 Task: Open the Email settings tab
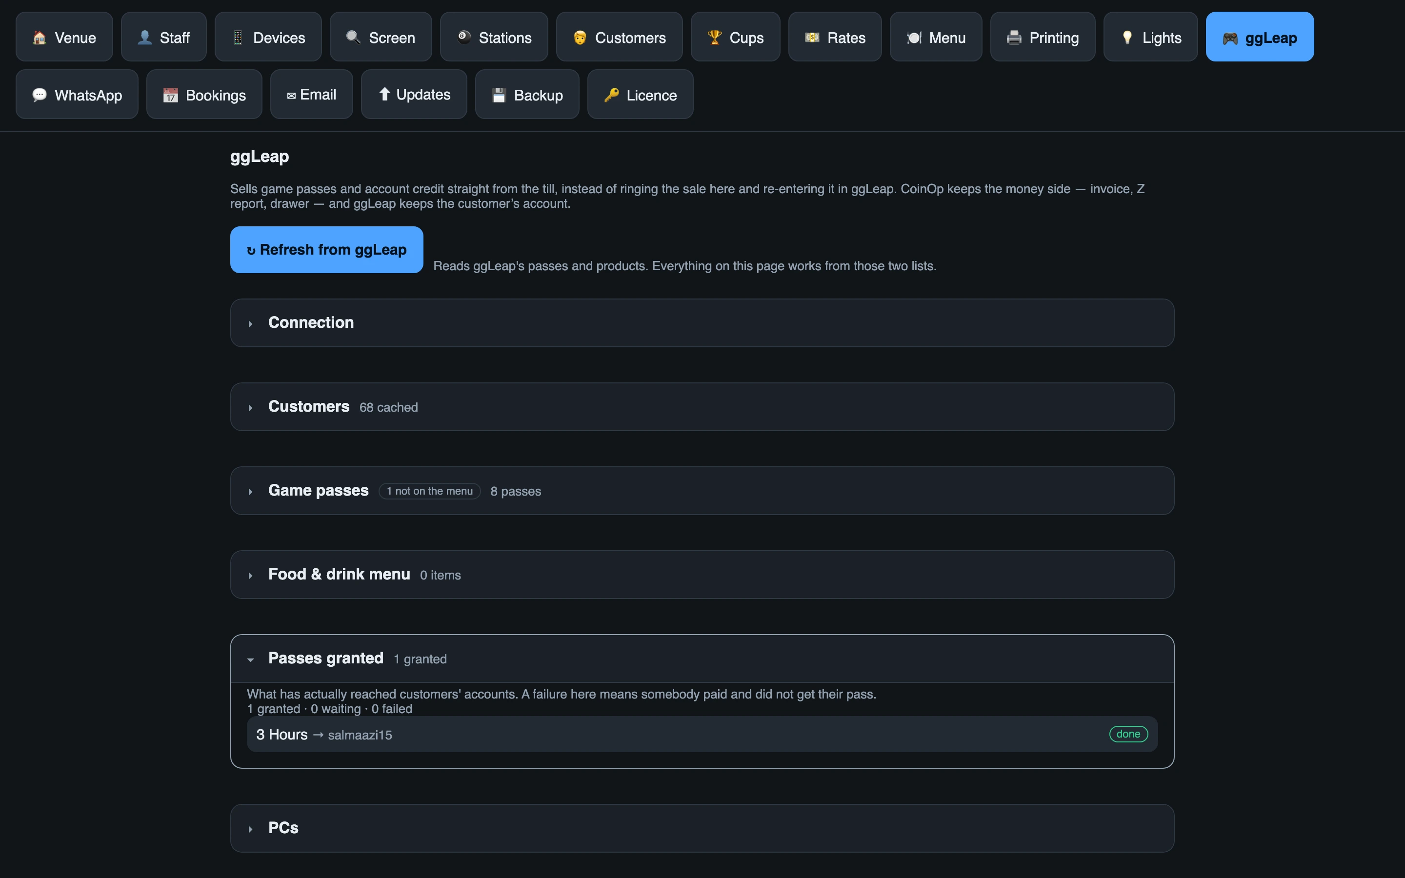[311, 94]
